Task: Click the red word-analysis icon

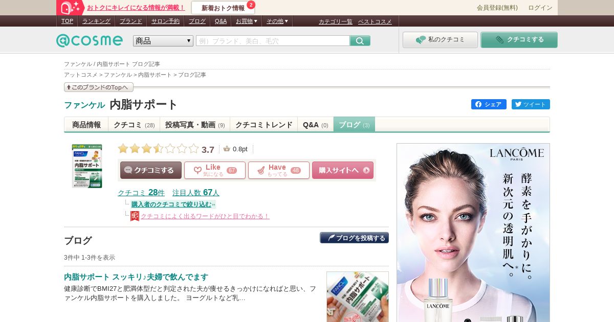Action: point(135,216)
